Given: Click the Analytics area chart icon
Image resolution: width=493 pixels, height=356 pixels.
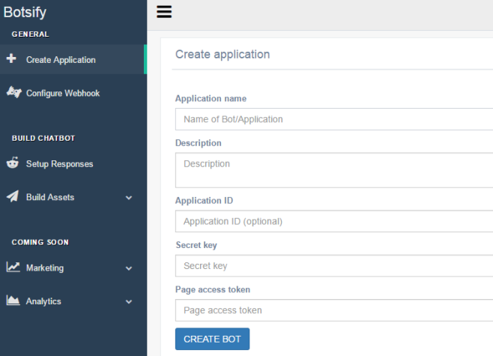Looking at the screenshot, I should coord(13,301).
